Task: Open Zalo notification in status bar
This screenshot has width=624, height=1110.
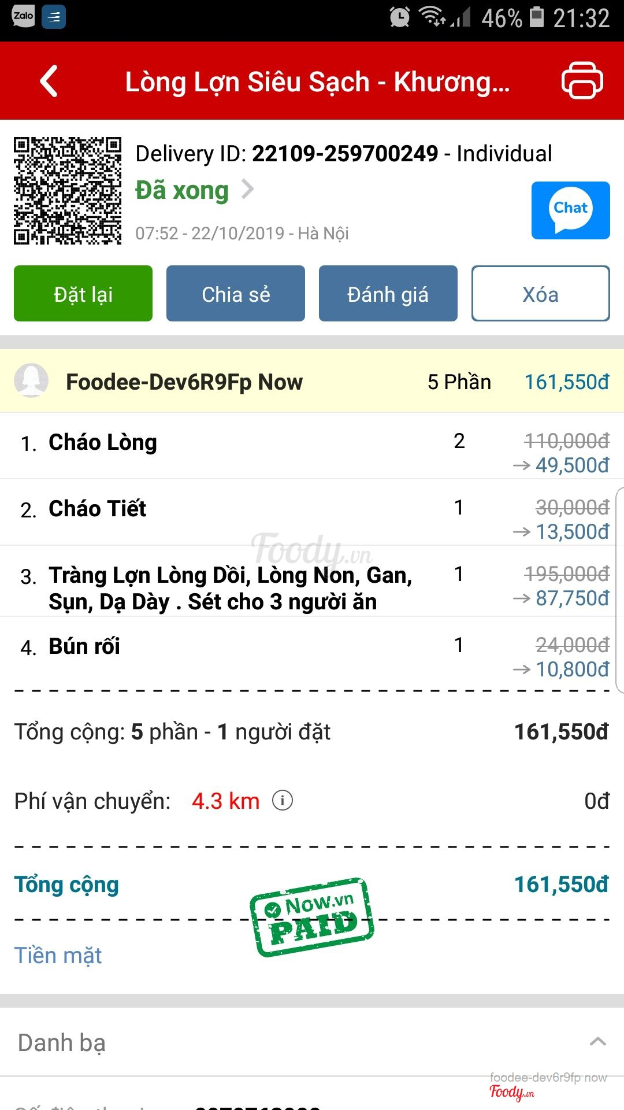Action: tap(23, 16)
